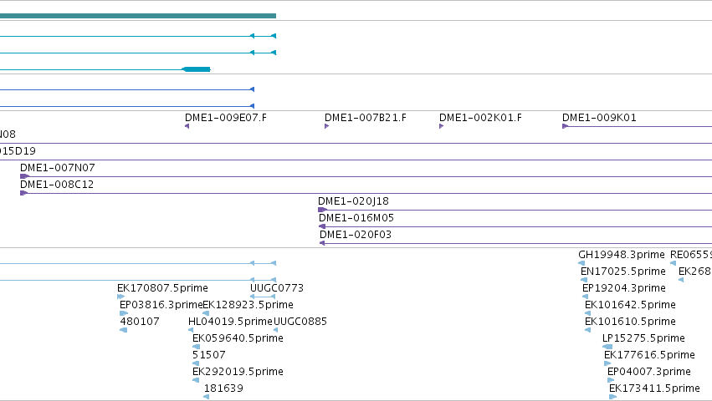Click the blue glyph under EP03816.3prime

coord(124,313)
